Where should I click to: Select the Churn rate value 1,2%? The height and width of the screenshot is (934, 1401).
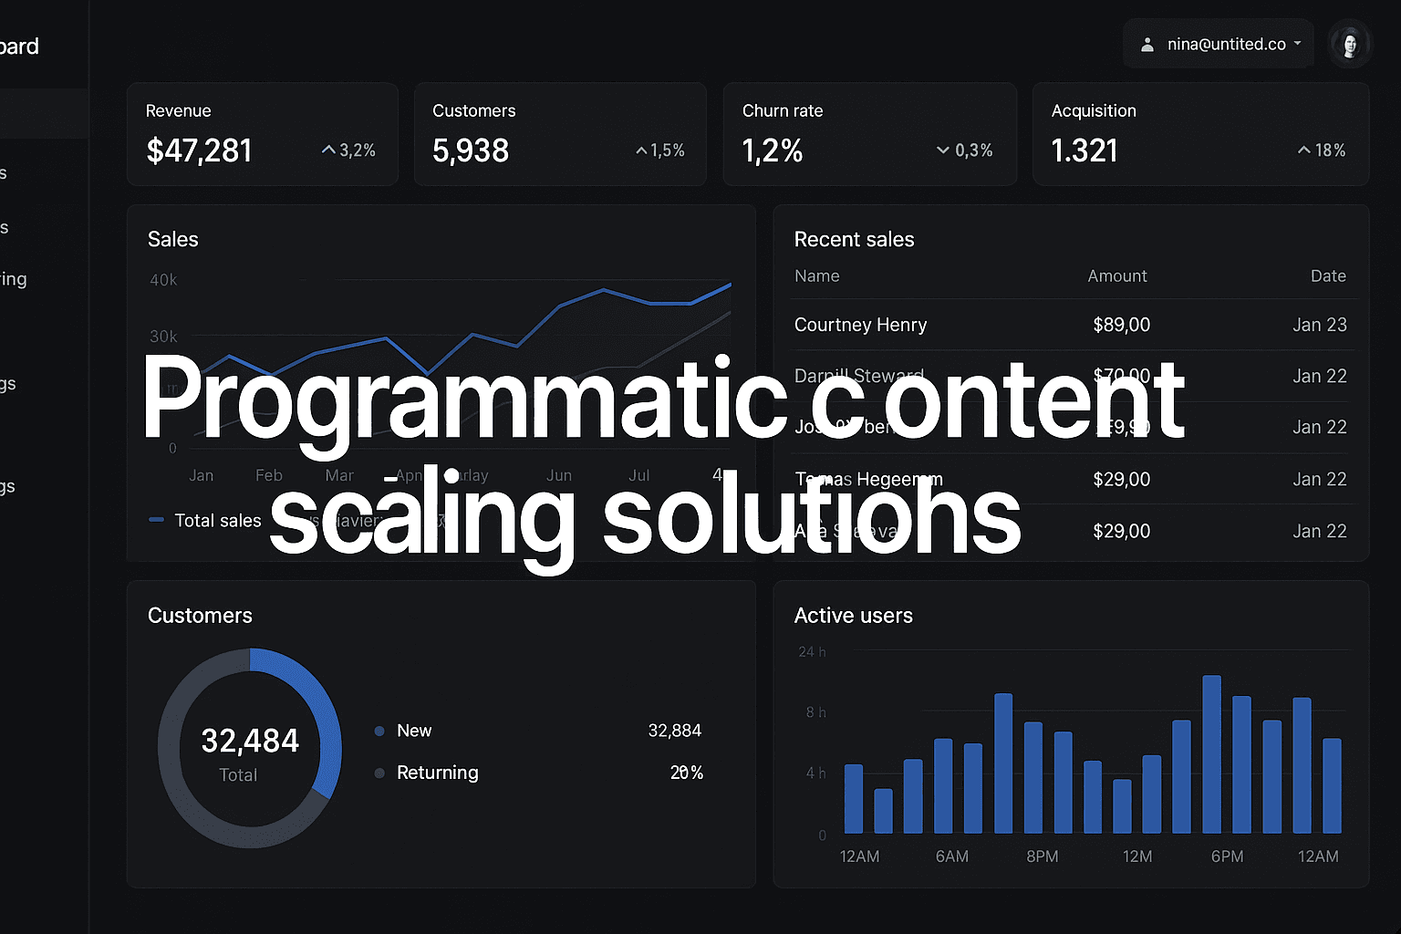(773, 150)
